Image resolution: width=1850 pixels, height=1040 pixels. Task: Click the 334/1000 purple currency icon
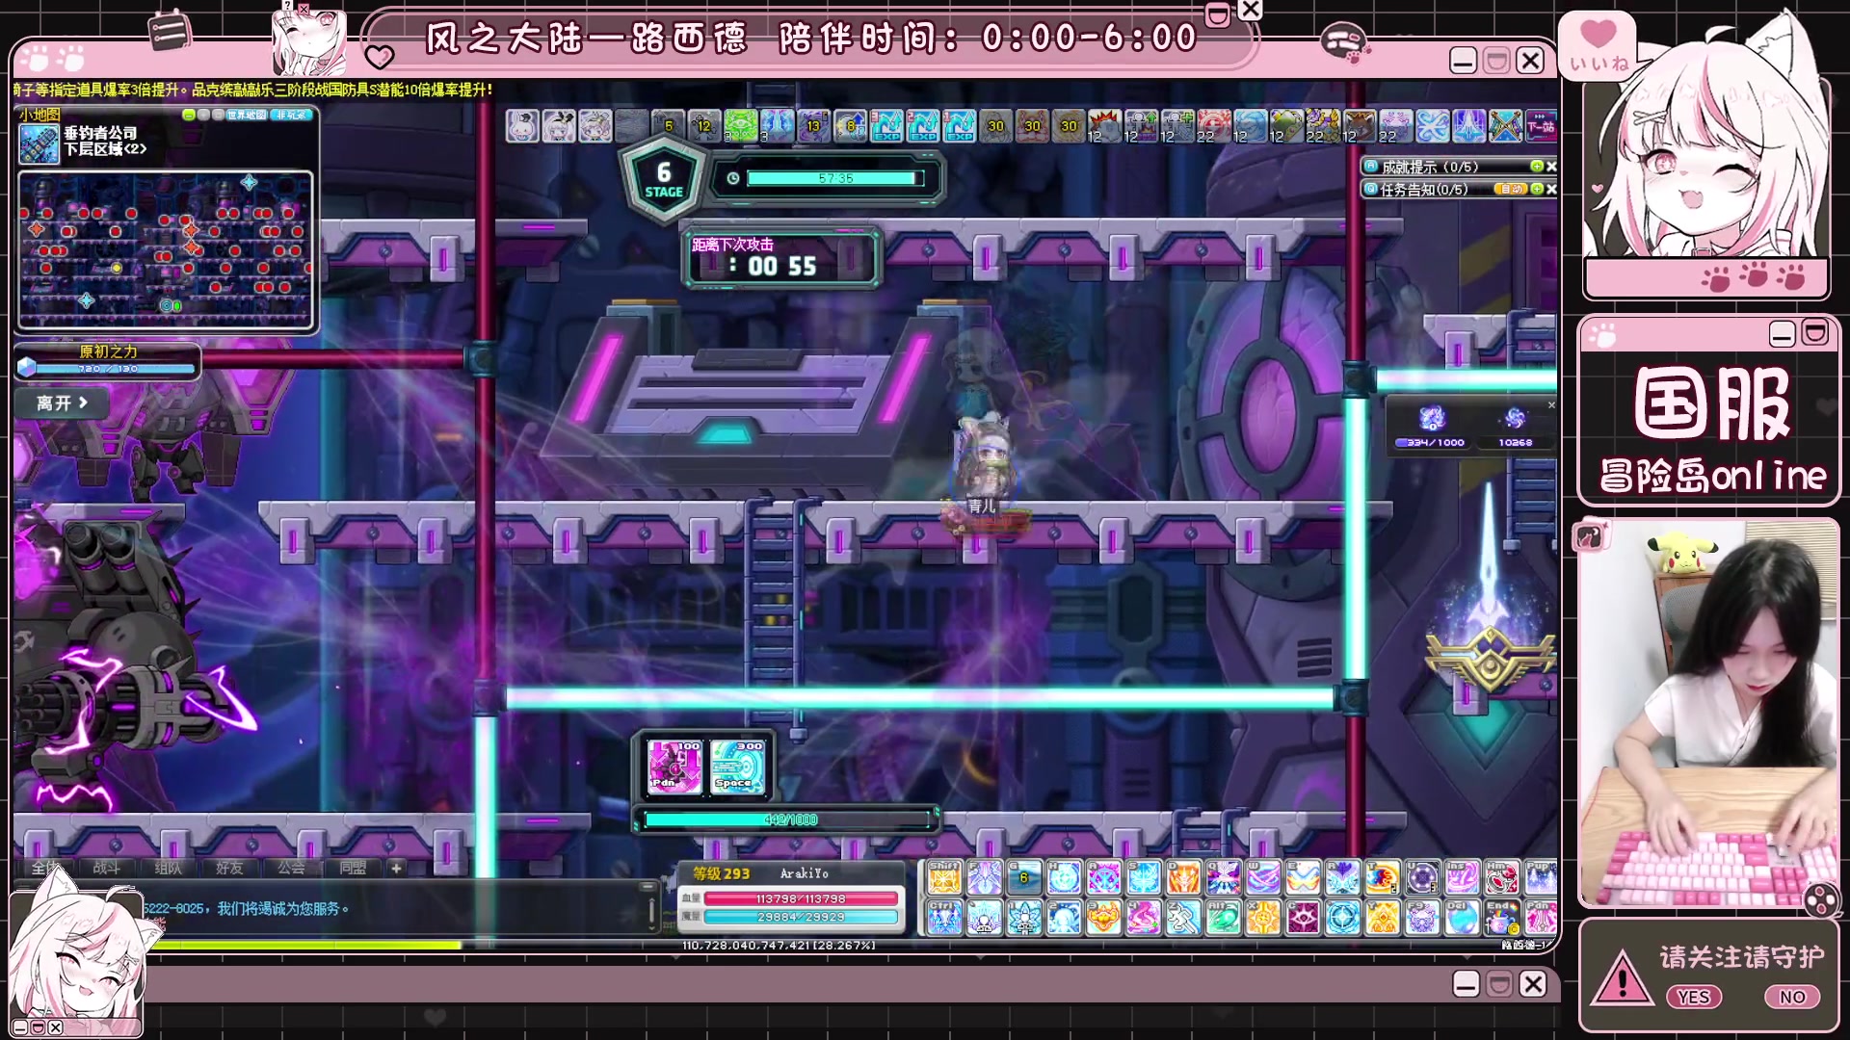tap(1431, 418)
